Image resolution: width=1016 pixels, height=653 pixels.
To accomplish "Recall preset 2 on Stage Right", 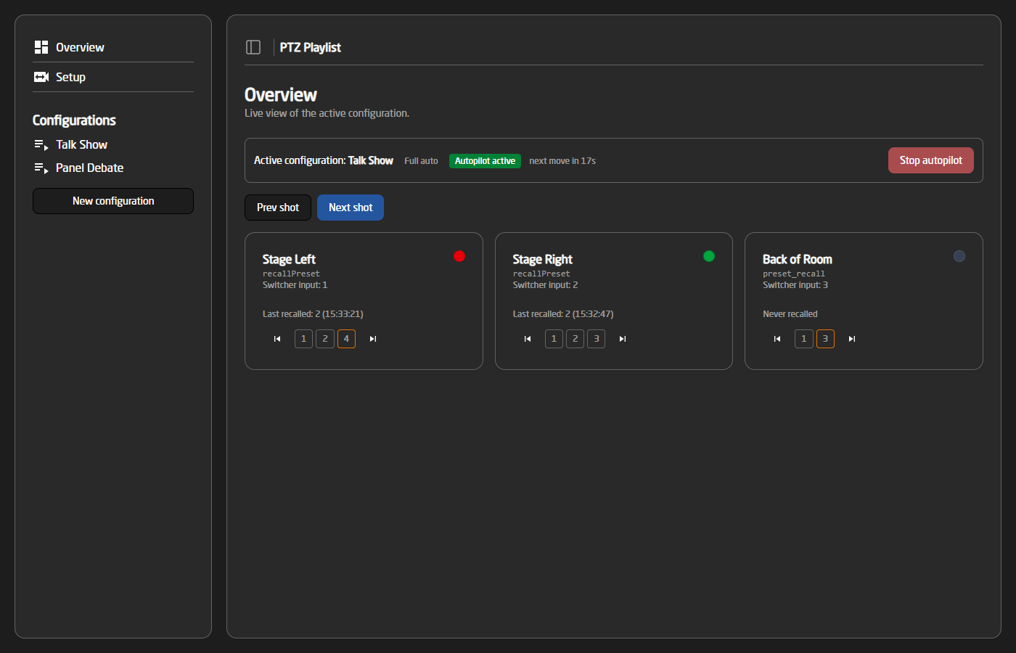I will click(575, 339).
